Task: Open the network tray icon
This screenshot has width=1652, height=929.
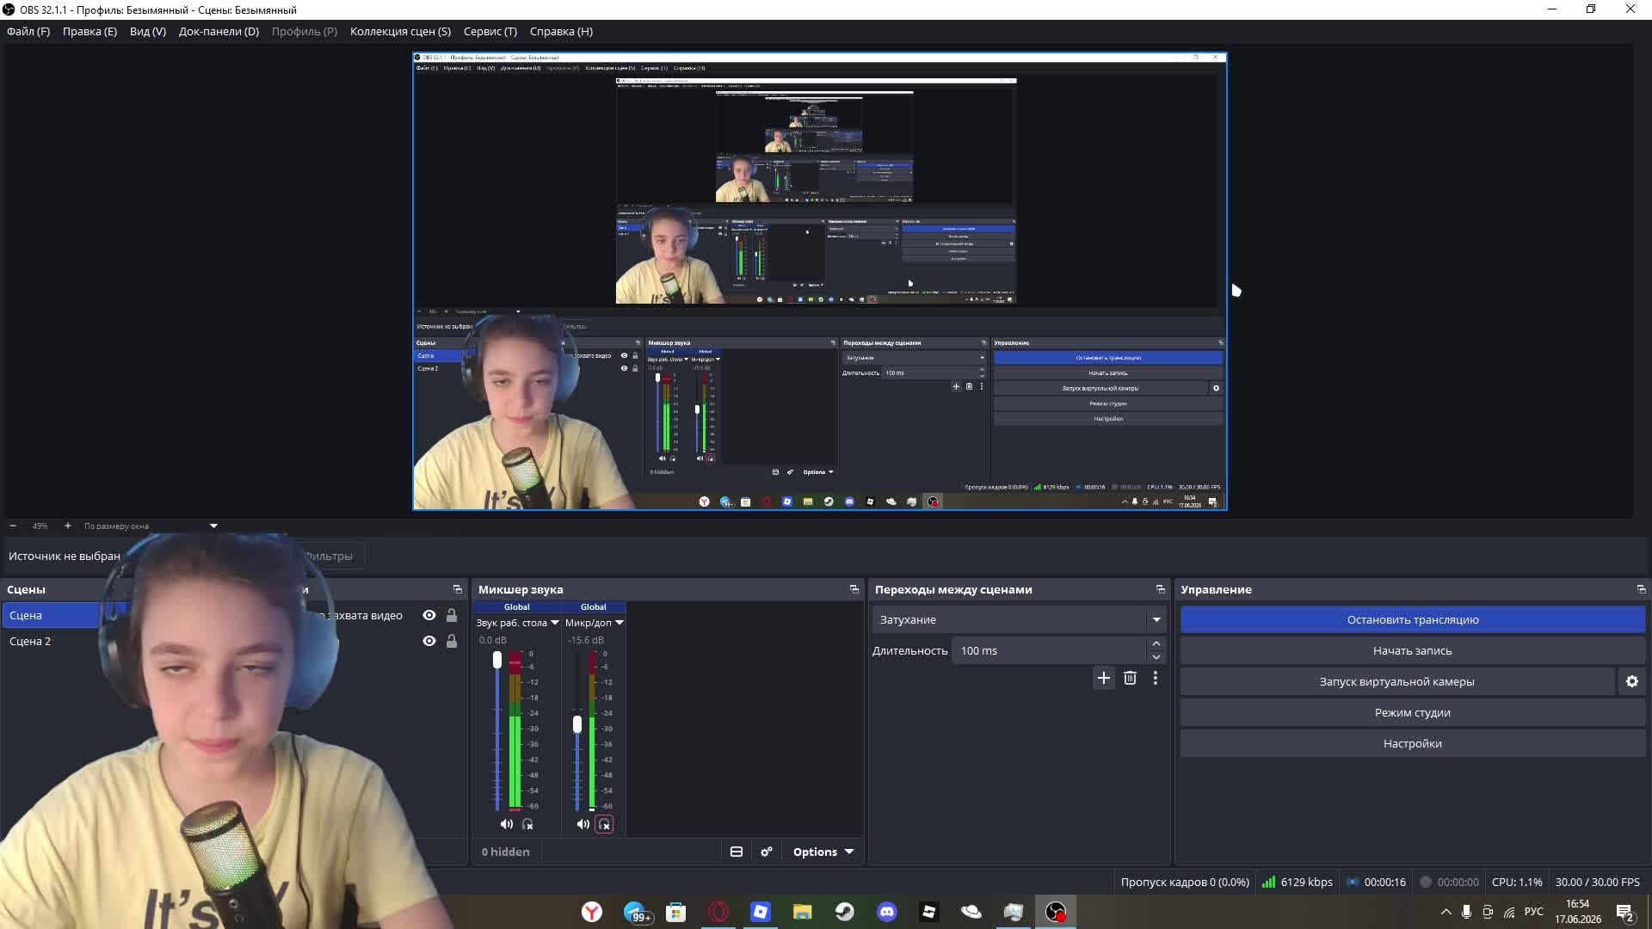Action: click(x=1509, y=912)
